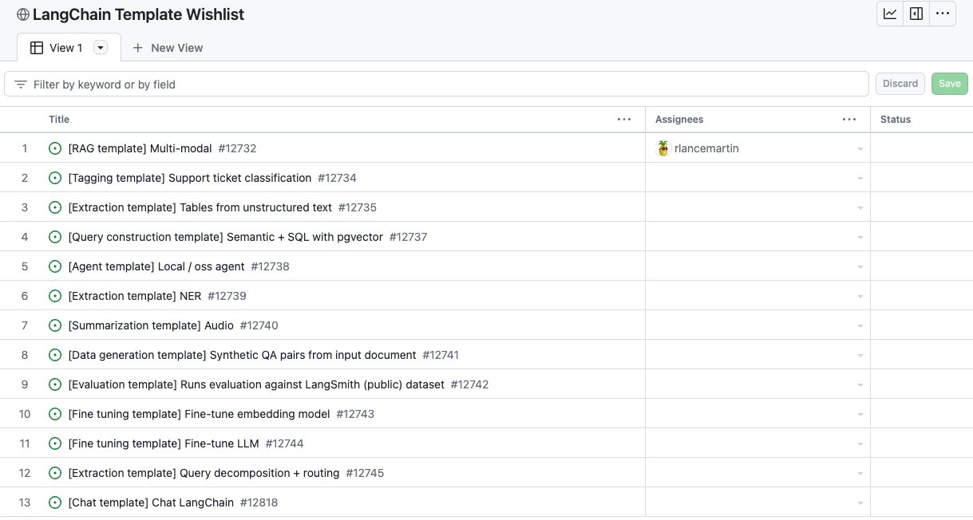Open Assignees column options menu

[849, 119]
